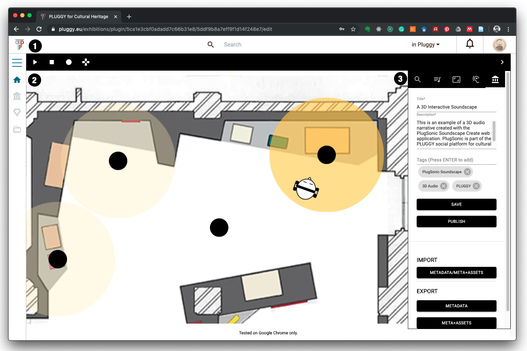Switch to the hearing (ear) tab in side panel

click(476, 79)
